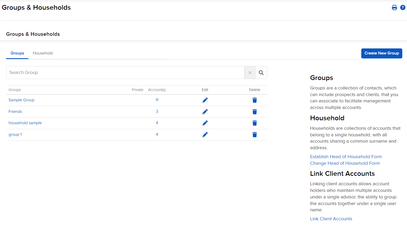
Task: Click inside the Search Group field
Action: click(105, 72)
